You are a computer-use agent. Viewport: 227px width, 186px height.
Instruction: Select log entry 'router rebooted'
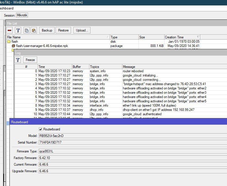(x=121, y=71)
